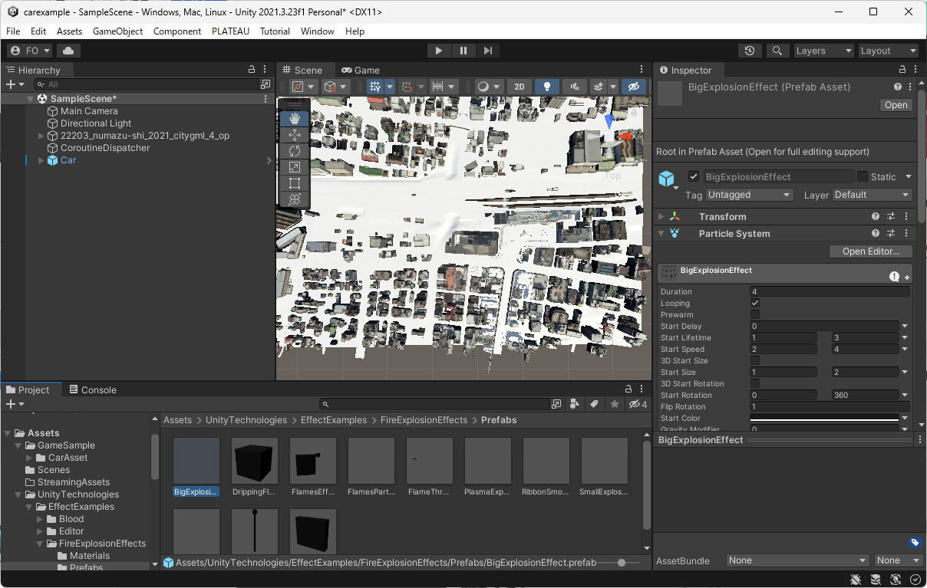Open the PLATEAU menu

(x=229, y=31)
